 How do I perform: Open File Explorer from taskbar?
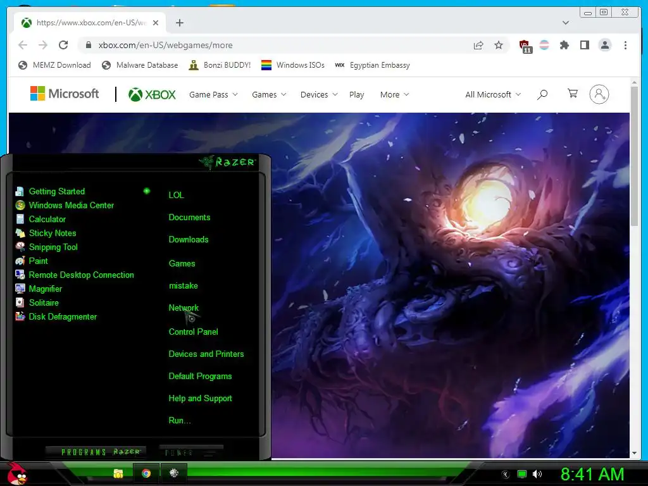(118, 473)
